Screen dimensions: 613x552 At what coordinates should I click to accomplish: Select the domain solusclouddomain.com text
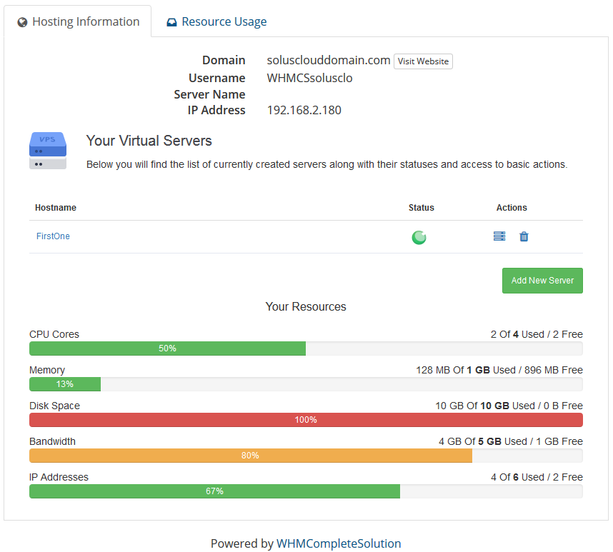(x=329, y=60)
